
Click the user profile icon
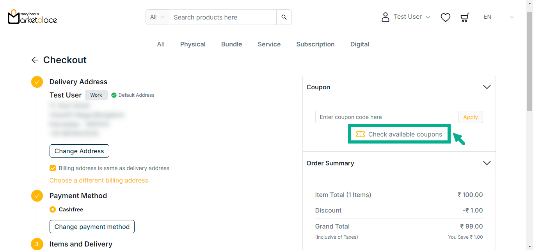[386, 17]
